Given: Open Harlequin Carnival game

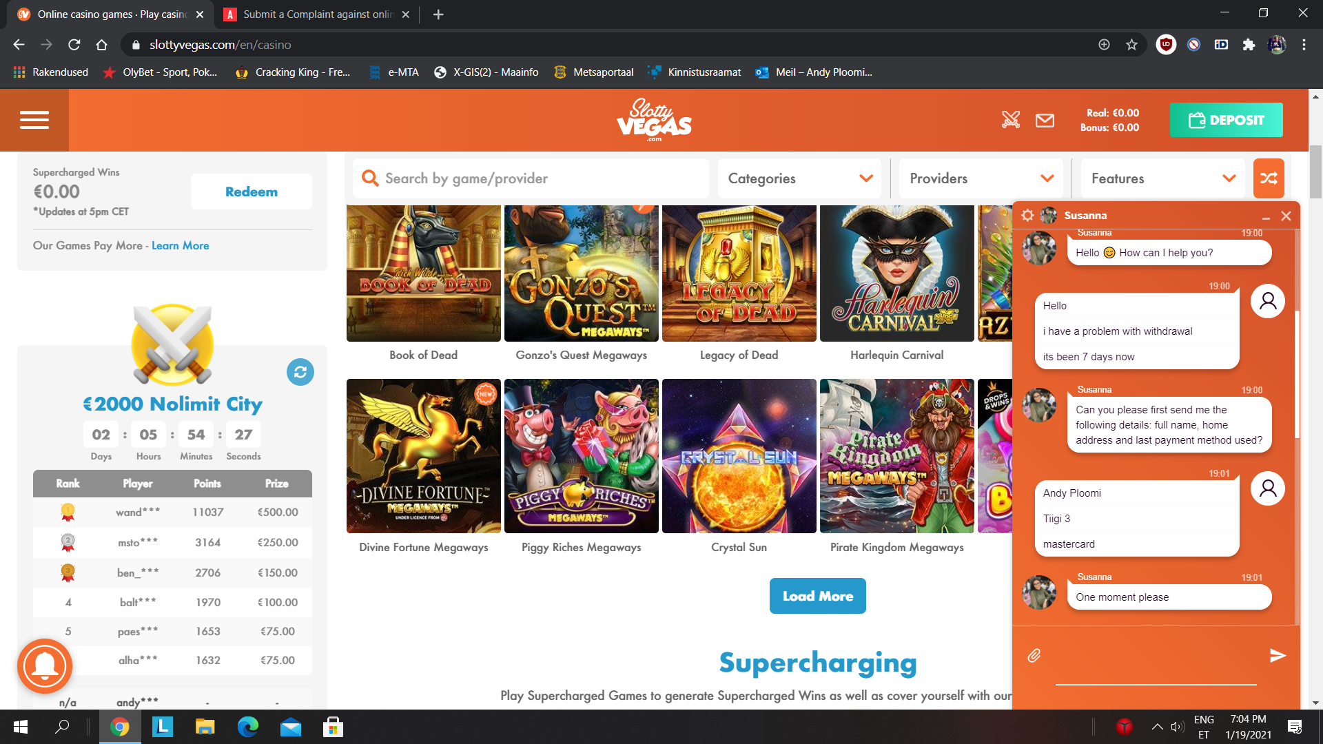Looking at the screenshot, I should point(897,273).
